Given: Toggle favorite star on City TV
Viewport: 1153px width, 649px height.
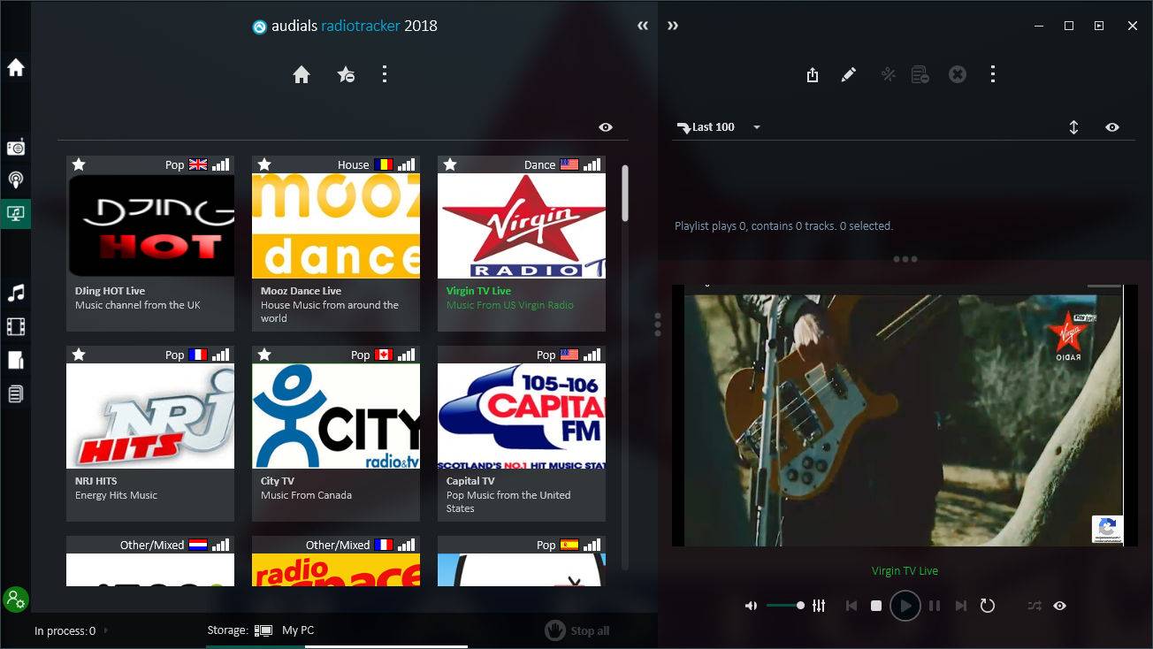Looking at the screenshot, I should [x=264, y=355].
